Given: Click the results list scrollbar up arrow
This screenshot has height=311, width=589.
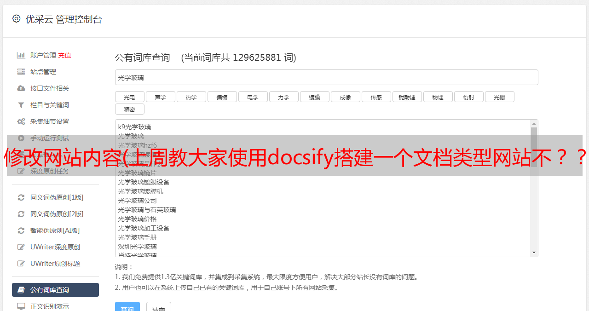Looking at the screenshot, I should [534, 124].
